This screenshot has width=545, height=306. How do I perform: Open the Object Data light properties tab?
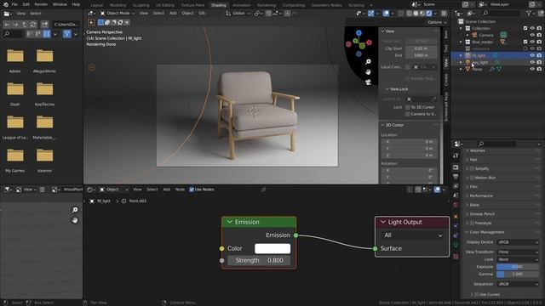456,245
